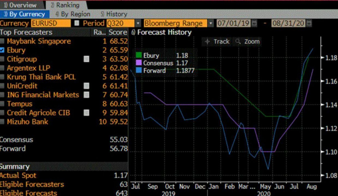Open calendar picker for end date 08/31/20
This screenshot has width=338, height=196.
point(309,23)
